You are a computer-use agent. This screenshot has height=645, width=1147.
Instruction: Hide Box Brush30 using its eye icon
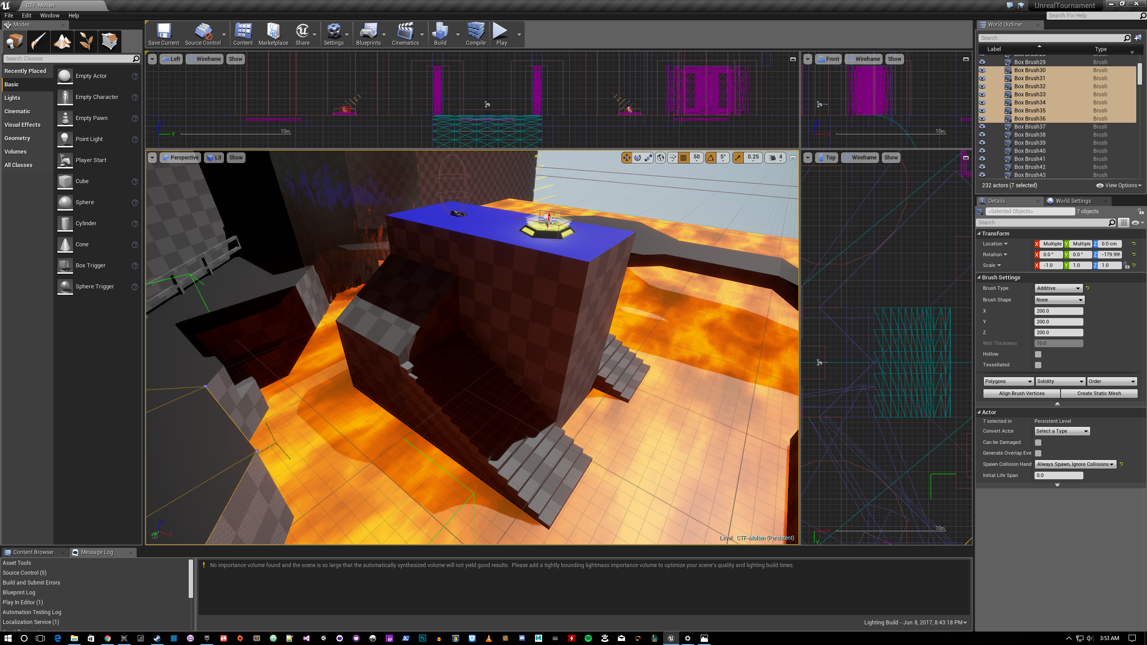click(982, 70)
